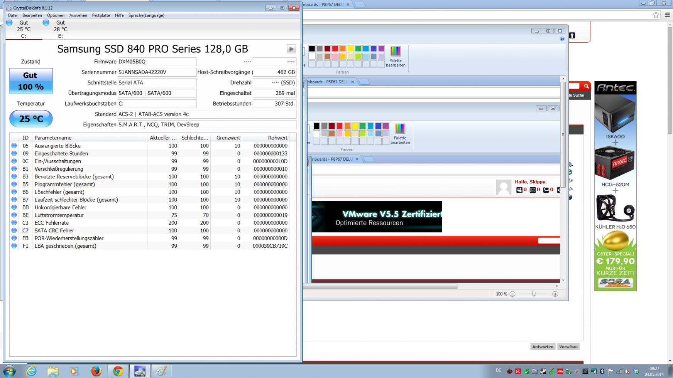Image resolution: width=673 pixels, height=378 pixels.
Task: Open the Bearbeiten menu
Action: tap(32, 15)
